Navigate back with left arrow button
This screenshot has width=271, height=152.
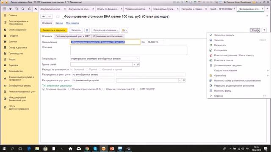point(44,16)
